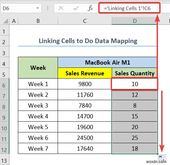Select the 'Week 4' cell
170x165 pixels.
click(x=38, y=116)
